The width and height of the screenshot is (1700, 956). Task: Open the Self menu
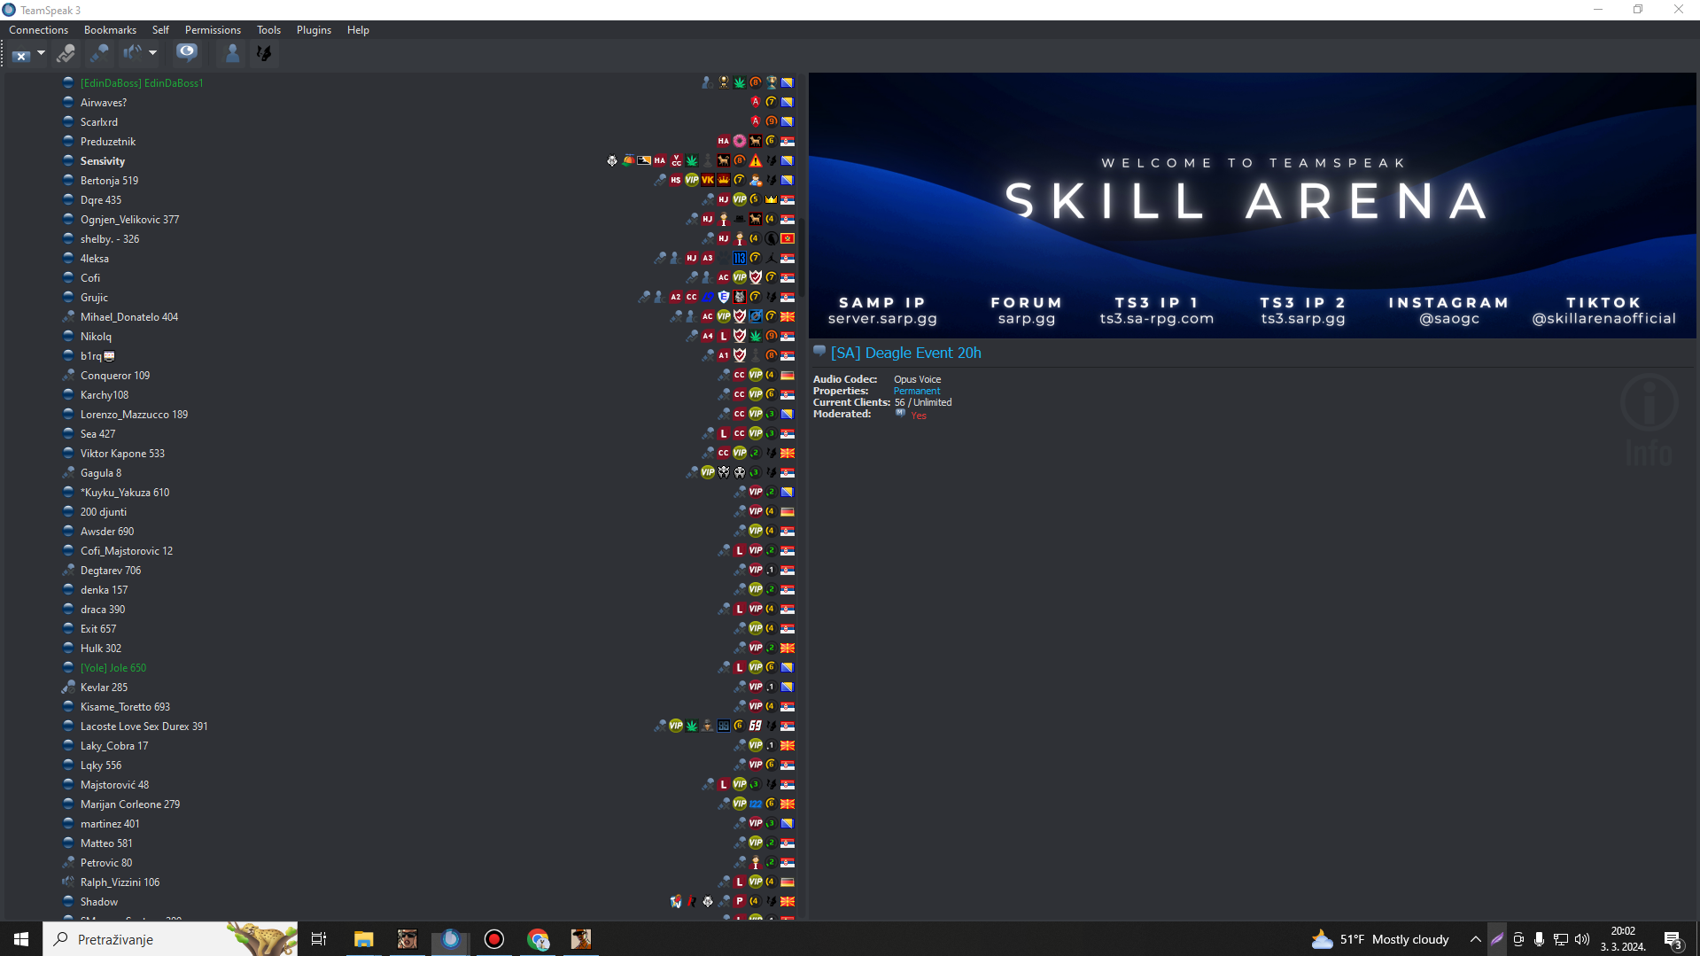[160, 30]
